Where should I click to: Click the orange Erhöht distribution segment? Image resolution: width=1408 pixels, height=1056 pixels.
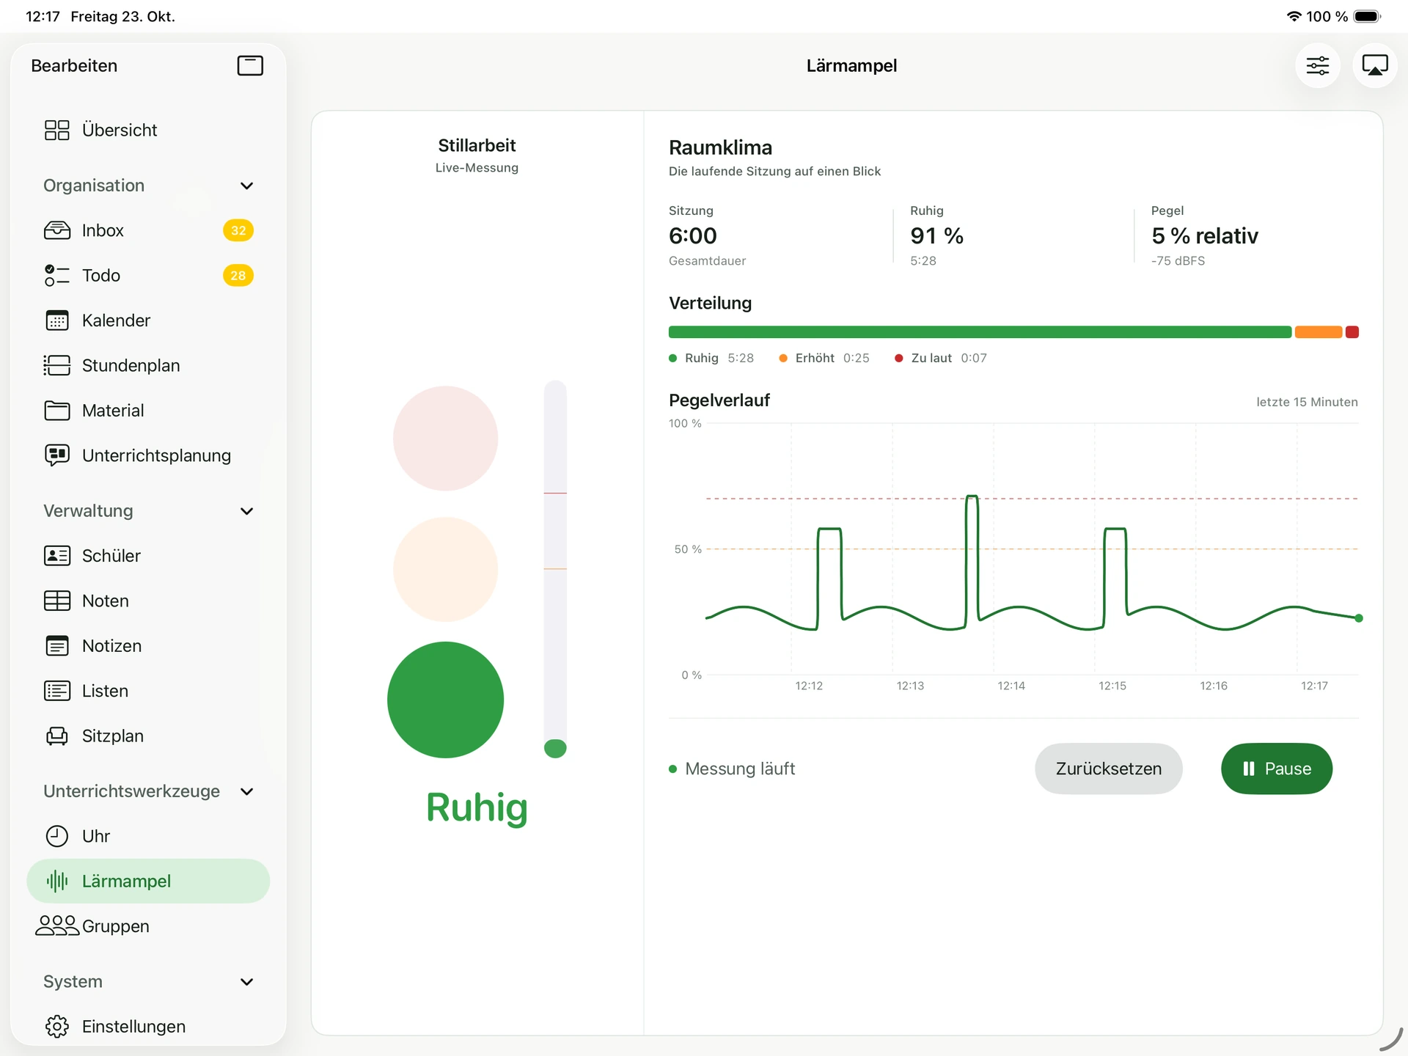pos(1319,332)
